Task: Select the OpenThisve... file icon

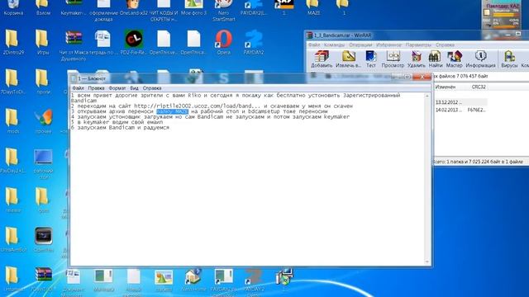Action: [x=164, y=42]
